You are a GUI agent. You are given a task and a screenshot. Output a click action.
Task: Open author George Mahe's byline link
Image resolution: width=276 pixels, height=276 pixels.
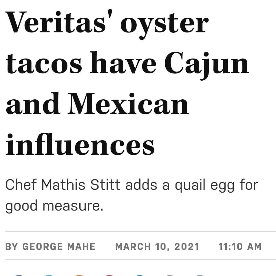pos(59,246)
